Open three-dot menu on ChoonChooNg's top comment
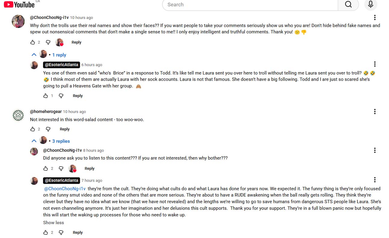 (375, 17)
